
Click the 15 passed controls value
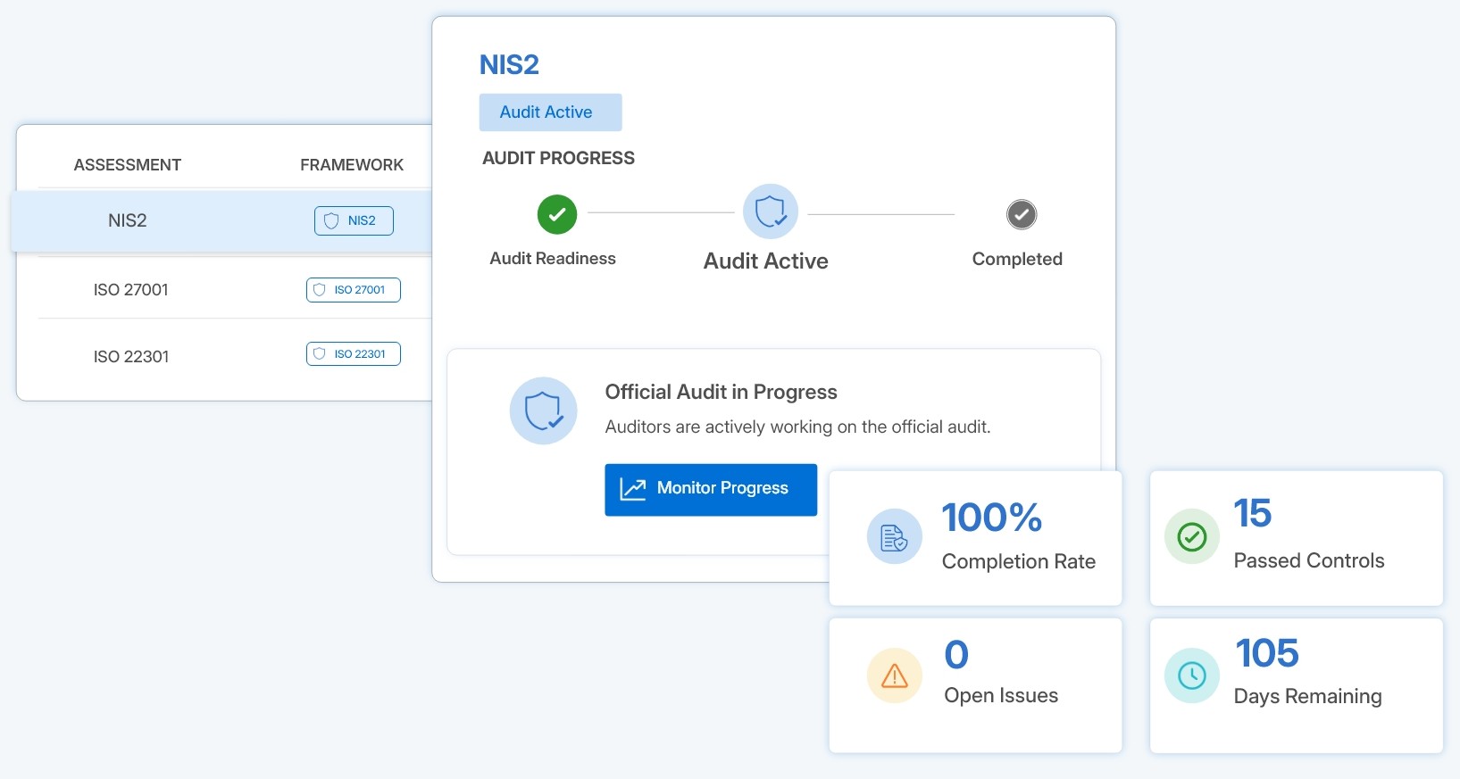click(1252, 513)
